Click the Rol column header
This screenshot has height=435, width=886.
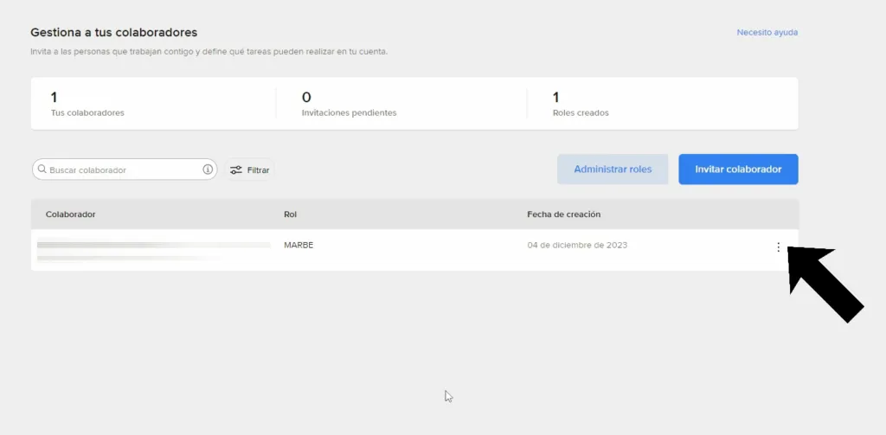tap(291, 214)
